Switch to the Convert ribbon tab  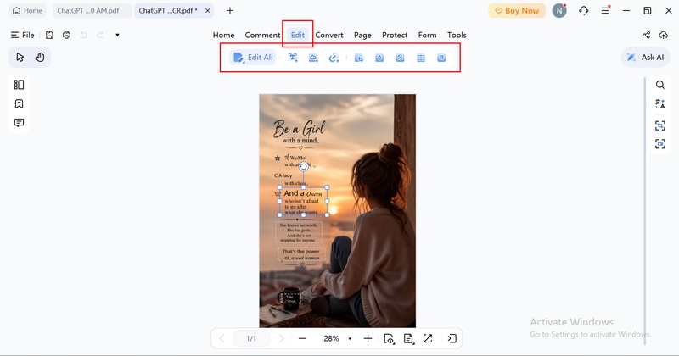[x=329, y=35]
